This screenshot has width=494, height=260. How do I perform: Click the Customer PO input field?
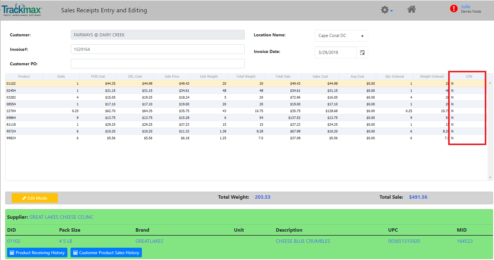pos(158,64)
